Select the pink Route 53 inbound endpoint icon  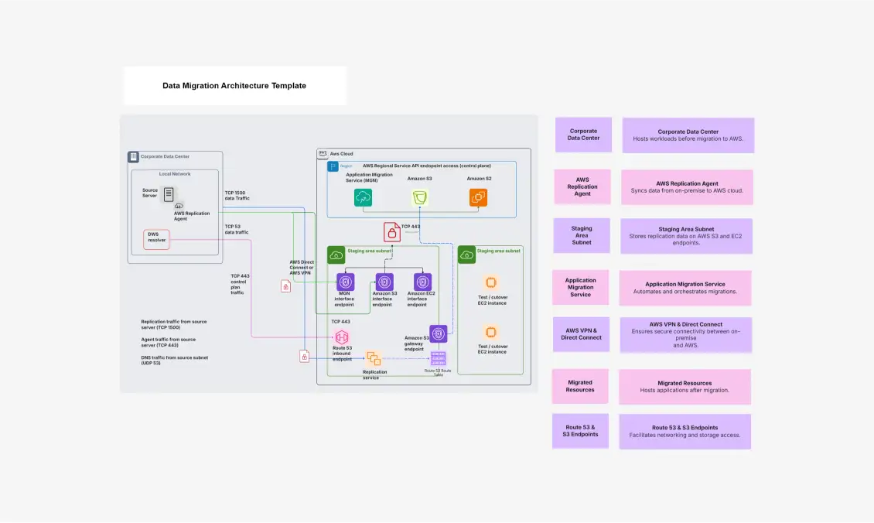341,337
